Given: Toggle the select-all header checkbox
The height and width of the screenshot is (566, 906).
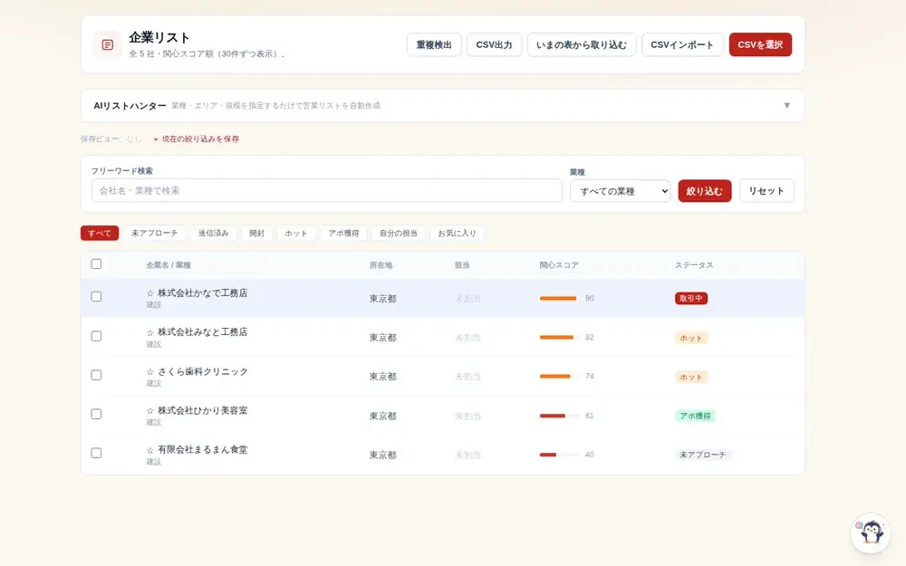Looking at the screenshot, I should coord(97,264).
